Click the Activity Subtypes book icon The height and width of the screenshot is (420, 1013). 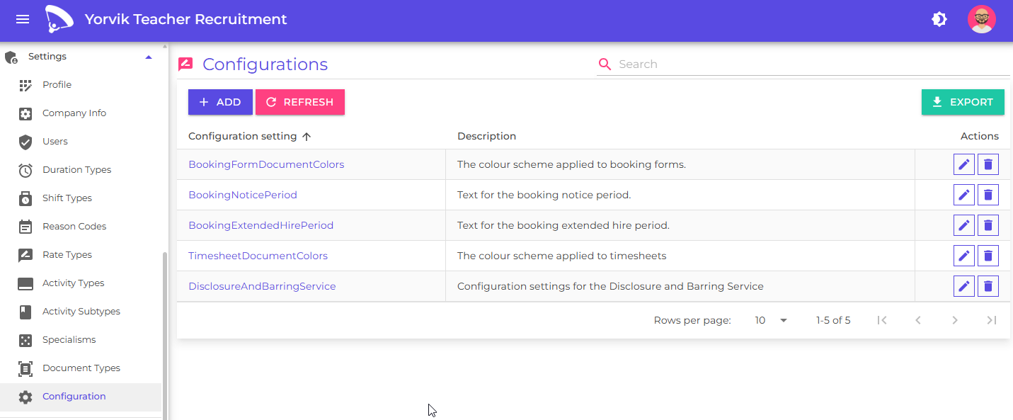pos(25,312)
